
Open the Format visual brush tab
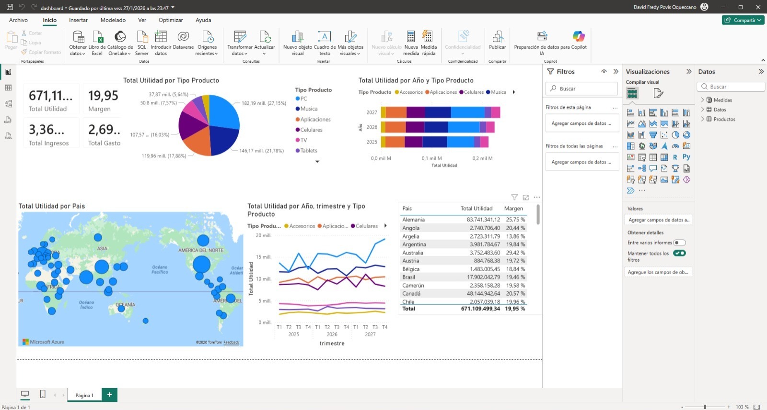[658, 93]
